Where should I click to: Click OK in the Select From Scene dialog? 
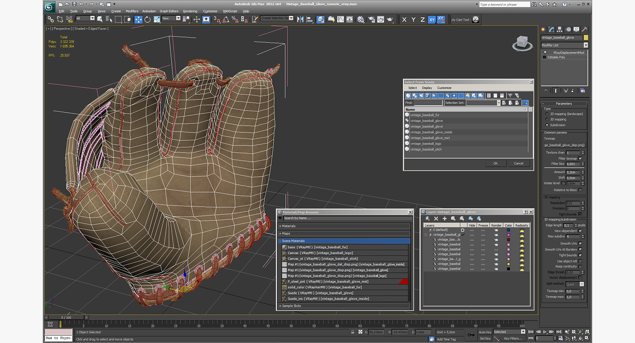coord(496,163)
